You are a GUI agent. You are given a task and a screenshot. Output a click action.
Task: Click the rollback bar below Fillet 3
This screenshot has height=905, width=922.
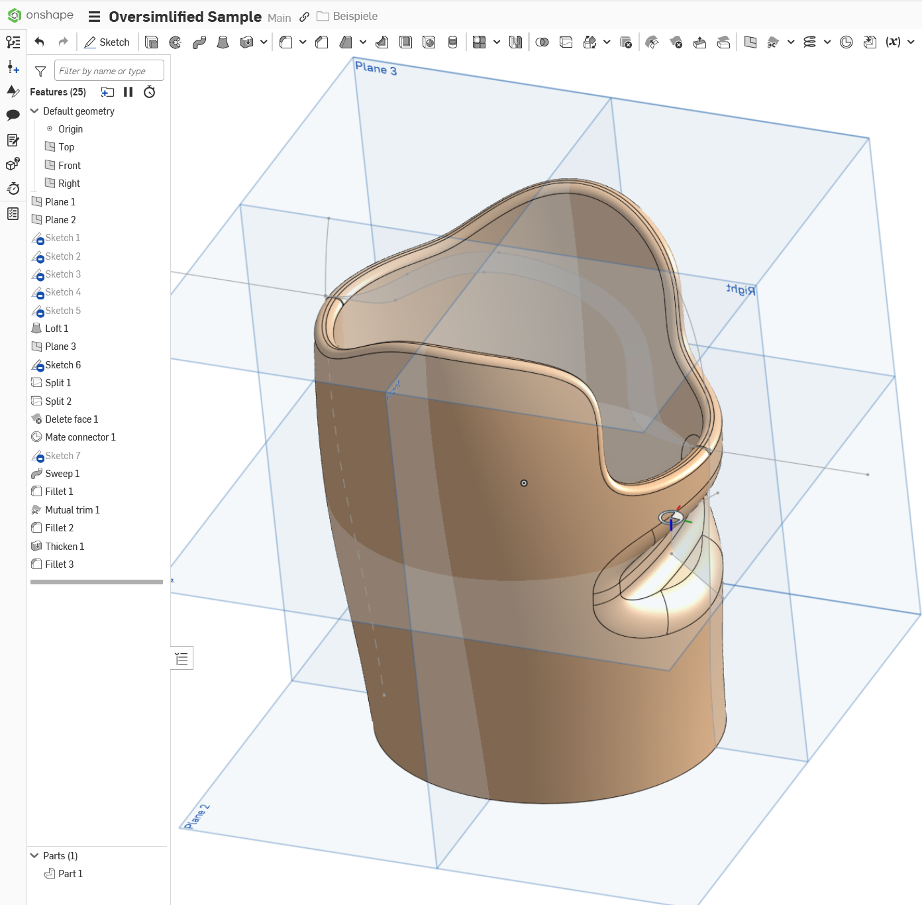[x=97, y=582]
